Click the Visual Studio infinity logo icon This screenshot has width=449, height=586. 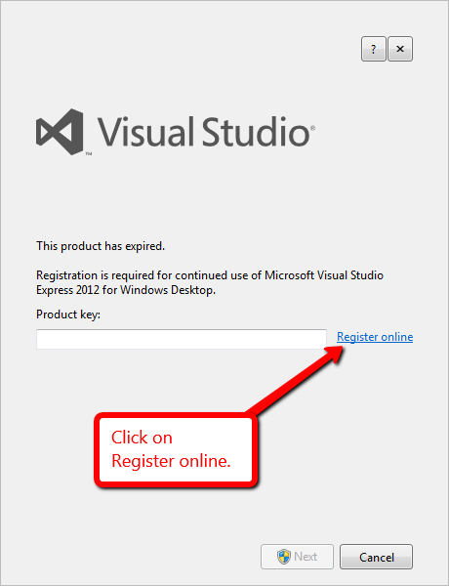pyautogui.click(x=60, y=132)
